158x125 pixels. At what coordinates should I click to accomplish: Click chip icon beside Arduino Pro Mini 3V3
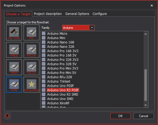click(x=44, y=68)
